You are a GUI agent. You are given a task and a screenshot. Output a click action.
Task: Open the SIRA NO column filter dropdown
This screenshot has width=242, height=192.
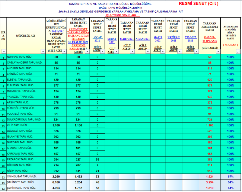pyautogui.click(x=4, y=51)
